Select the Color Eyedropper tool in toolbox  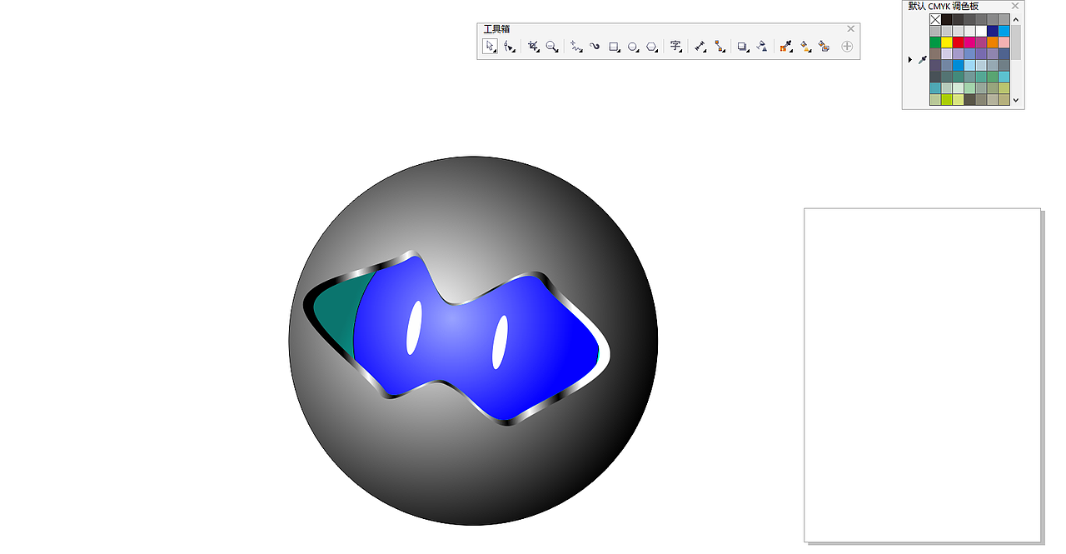pyautogui.click(x=785, y=47)
